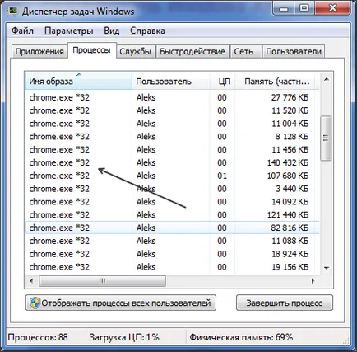This screenshot has width=357, height=352.
Task: Select the chrome.exe row using 82 816 КБ
Action: pyautogui.click(x=172, y=228)
